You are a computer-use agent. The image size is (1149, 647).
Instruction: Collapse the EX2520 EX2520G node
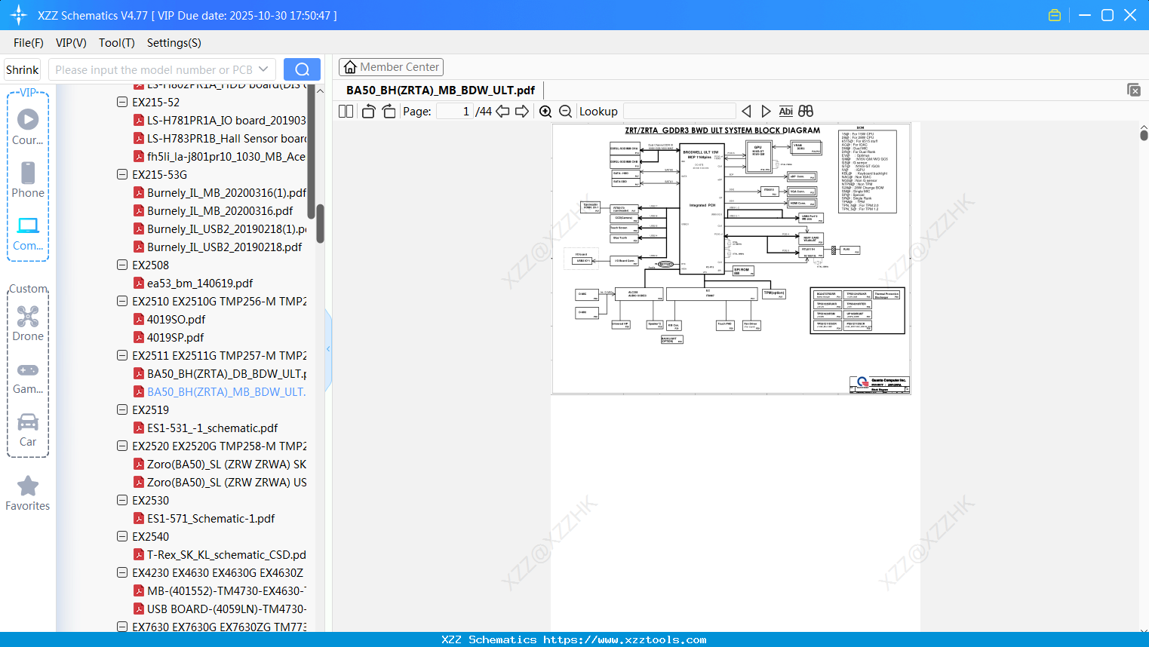pyautogui.click(x=122, y=446)
